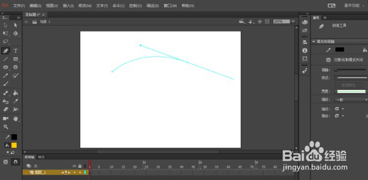Select the Bone tool
The height and width of the screenshot is (180, 368).
[x=6, y=93]
